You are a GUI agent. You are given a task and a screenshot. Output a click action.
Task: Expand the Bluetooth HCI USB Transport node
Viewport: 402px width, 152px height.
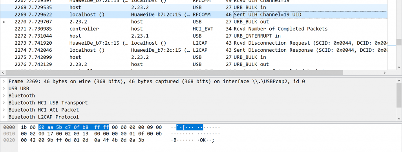point(4,103)
